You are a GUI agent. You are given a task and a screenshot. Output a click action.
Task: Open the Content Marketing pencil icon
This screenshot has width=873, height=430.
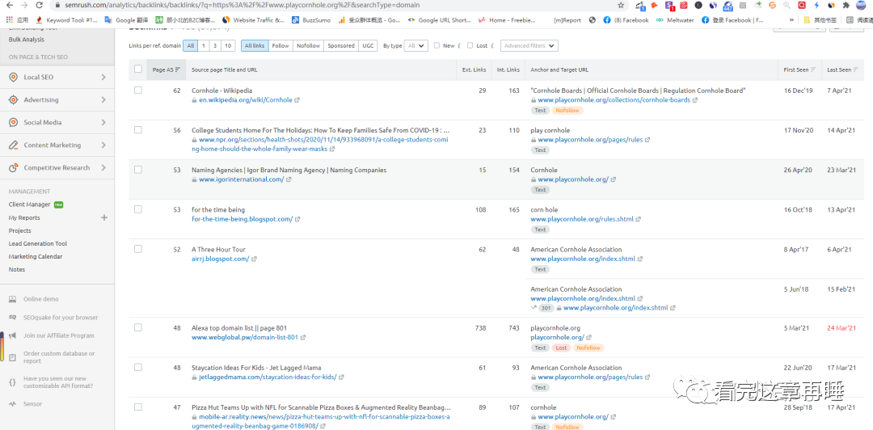pyautogui.click(x=14, y=145)
